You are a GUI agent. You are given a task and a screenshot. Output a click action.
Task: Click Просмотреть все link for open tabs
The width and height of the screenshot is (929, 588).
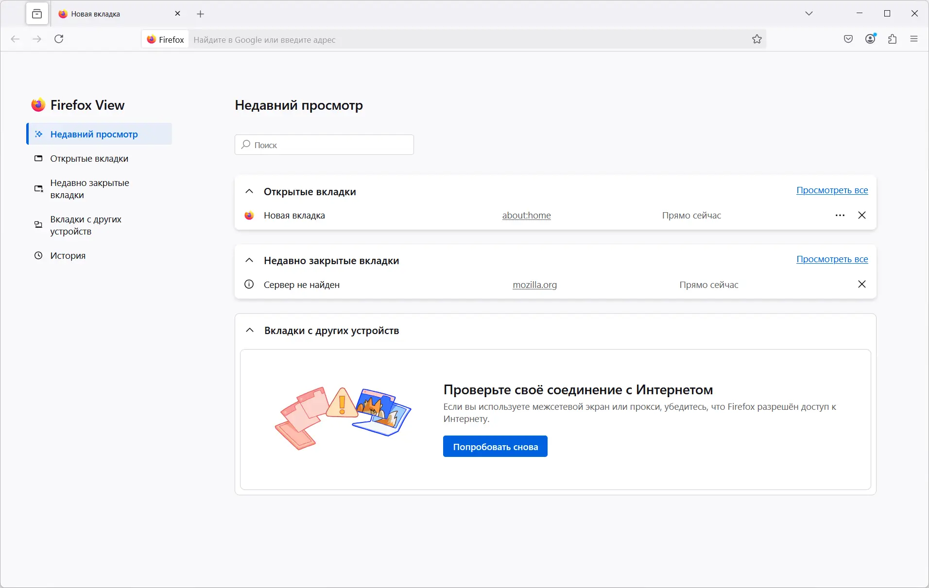pyautogui.click(x=832, y=190)
